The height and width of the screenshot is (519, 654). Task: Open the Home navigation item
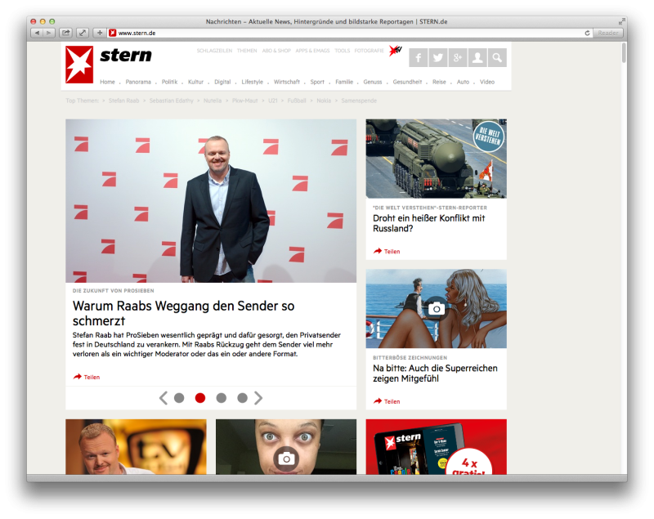coord(107,82)
